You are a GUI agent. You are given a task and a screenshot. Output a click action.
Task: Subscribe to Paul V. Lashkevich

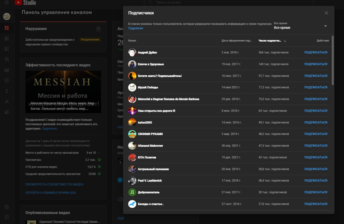(316, 181)
